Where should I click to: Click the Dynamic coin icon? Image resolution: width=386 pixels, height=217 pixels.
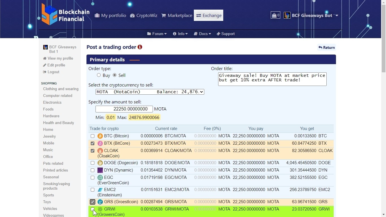pyautogui.click(x=100, y=170)
